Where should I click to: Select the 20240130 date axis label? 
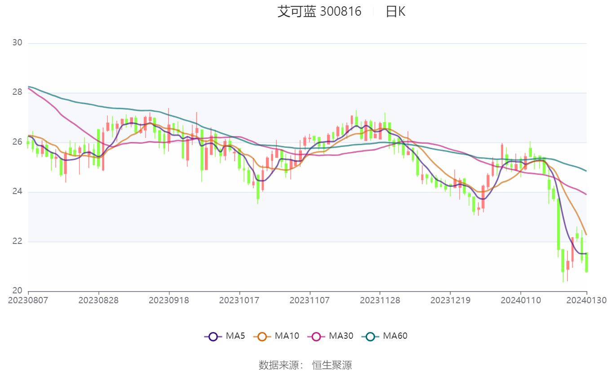click(586, 300)
